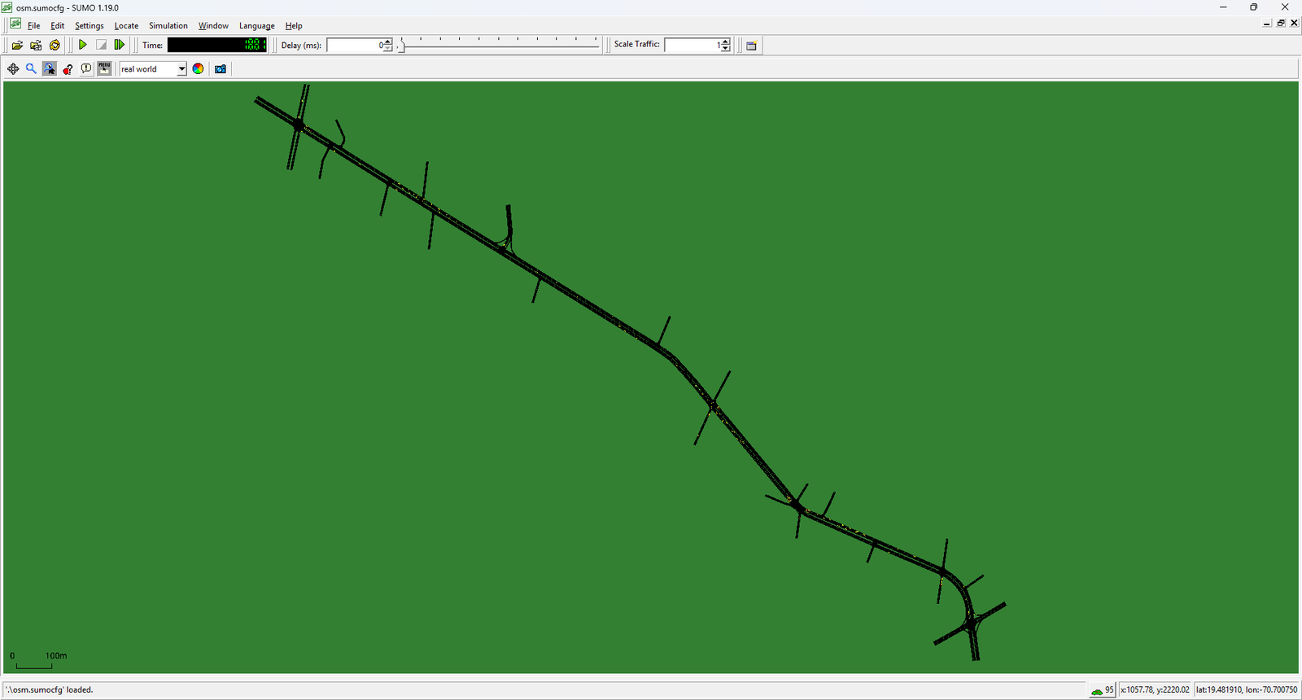1302x700 pixels.
Task: Click the Open Network icon
Action: pyautogui.click(x=36, y=46)
